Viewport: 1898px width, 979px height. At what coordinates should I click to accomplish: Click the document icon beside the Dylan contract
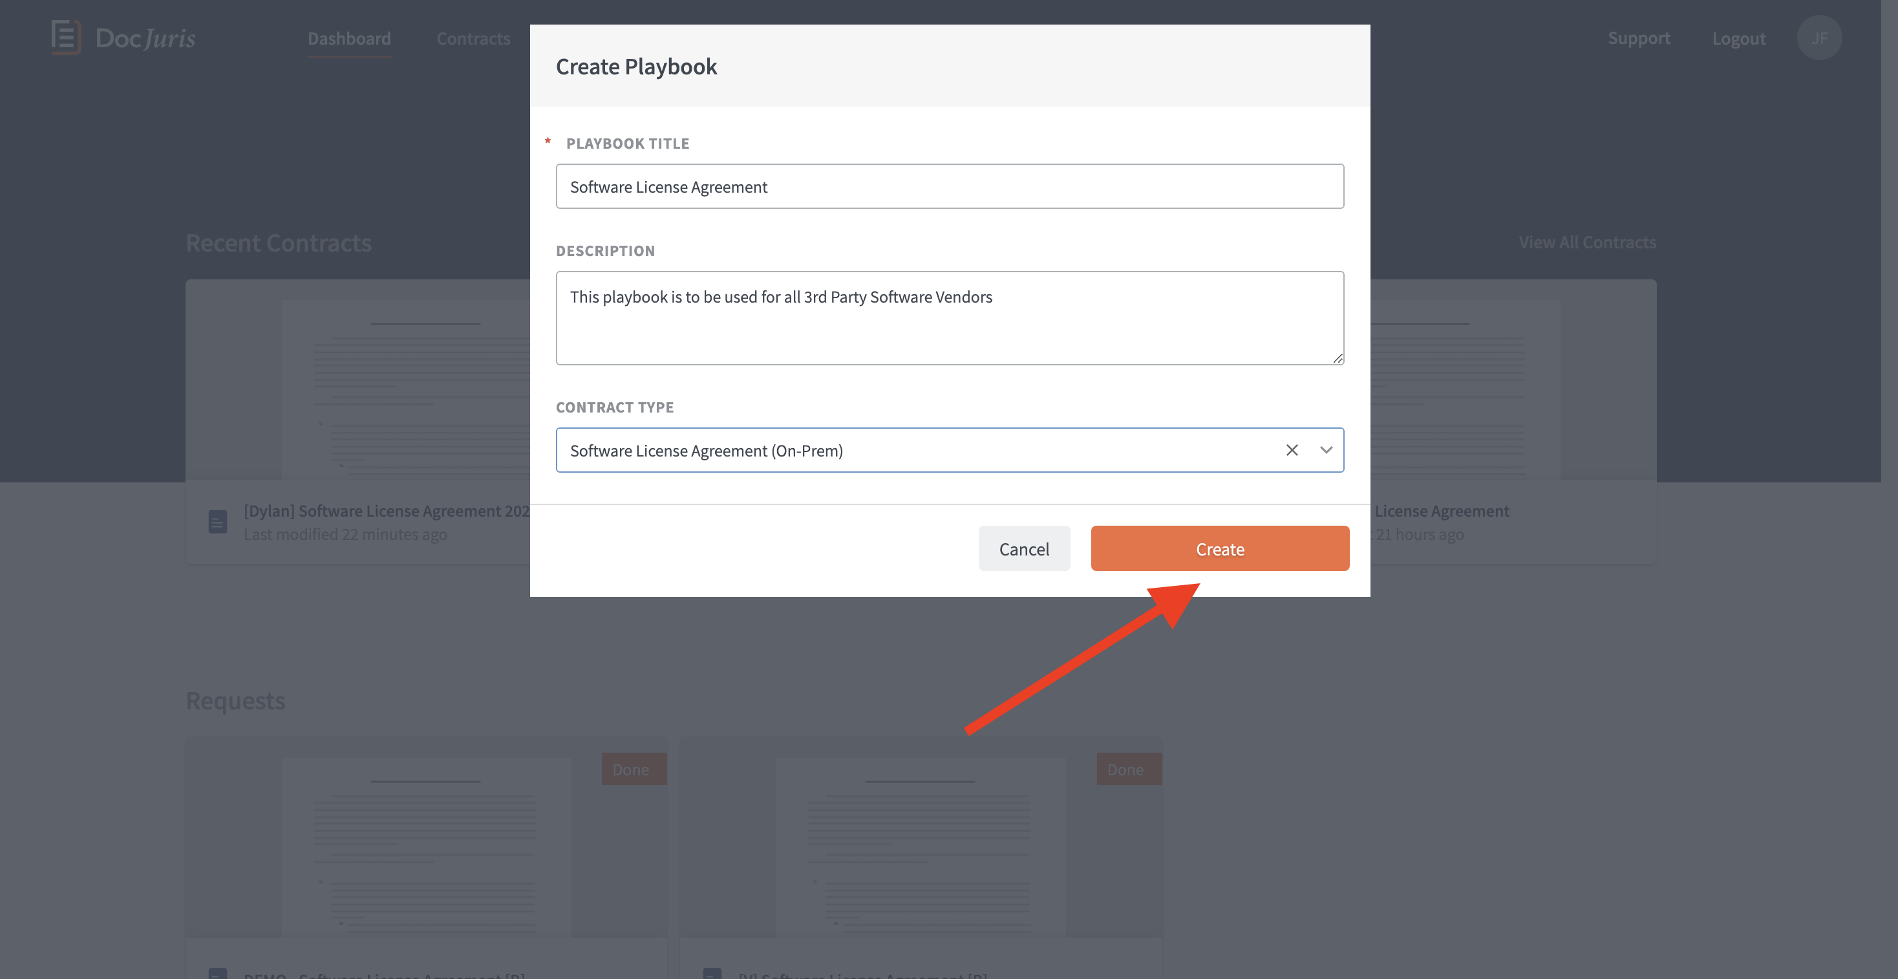coord(217,522)
